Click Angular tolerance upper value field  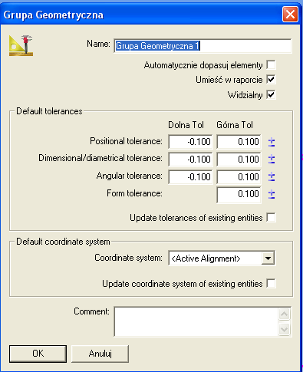239,176
